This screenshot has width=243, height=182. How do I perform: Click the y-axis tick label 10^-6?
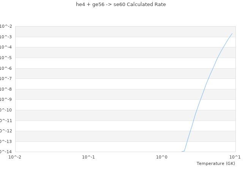tap(6, 68)
